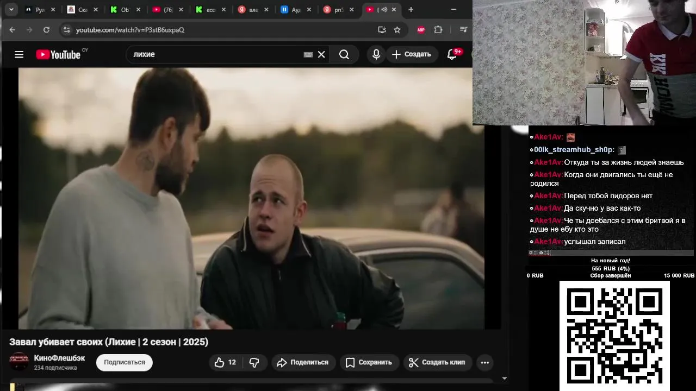Viewport: 696px width, 391px height.
Task: Click the donation QR code
Action: click(x=614, y=336)
